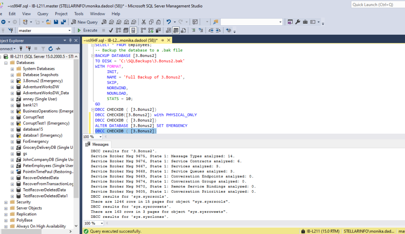Click inside the Quick Launch search box

click(x=376, y=4)
